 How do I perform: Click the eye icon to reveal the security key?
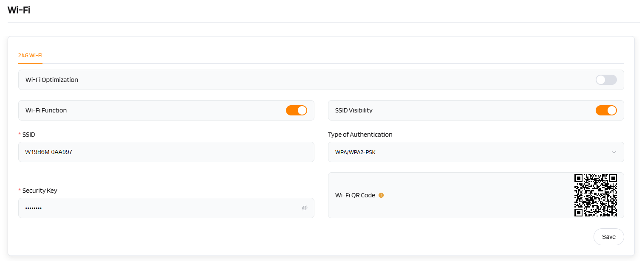[304, 208]
